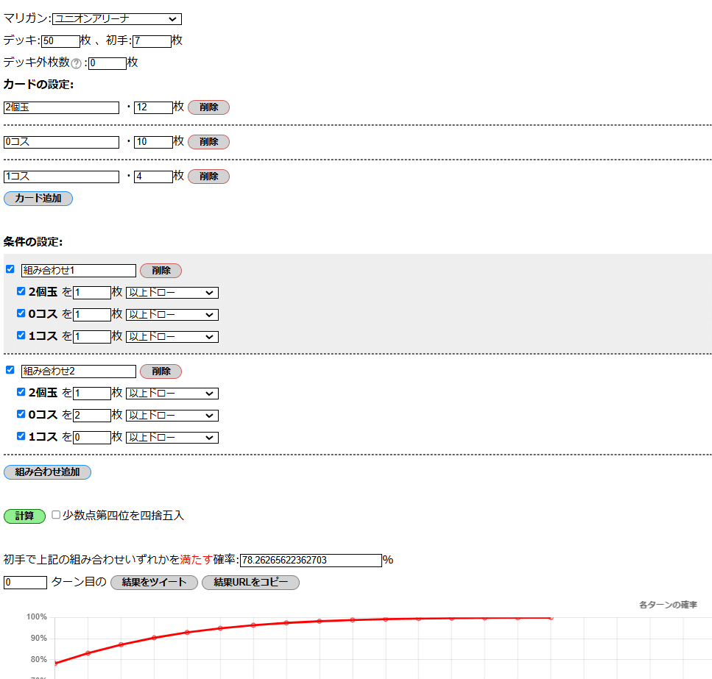Click the 1コス count field showing 4
Viewport: 712px width, 679px height.
(x=153, y=177)
